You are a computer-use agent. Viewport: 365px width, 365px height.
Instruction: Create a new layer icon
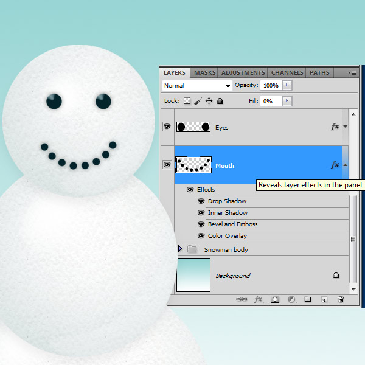324,299
